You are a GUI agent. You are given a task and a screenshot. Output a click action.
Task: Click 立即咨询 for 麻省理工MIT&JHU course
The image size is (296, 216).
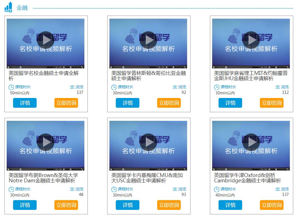click(272, 103)
